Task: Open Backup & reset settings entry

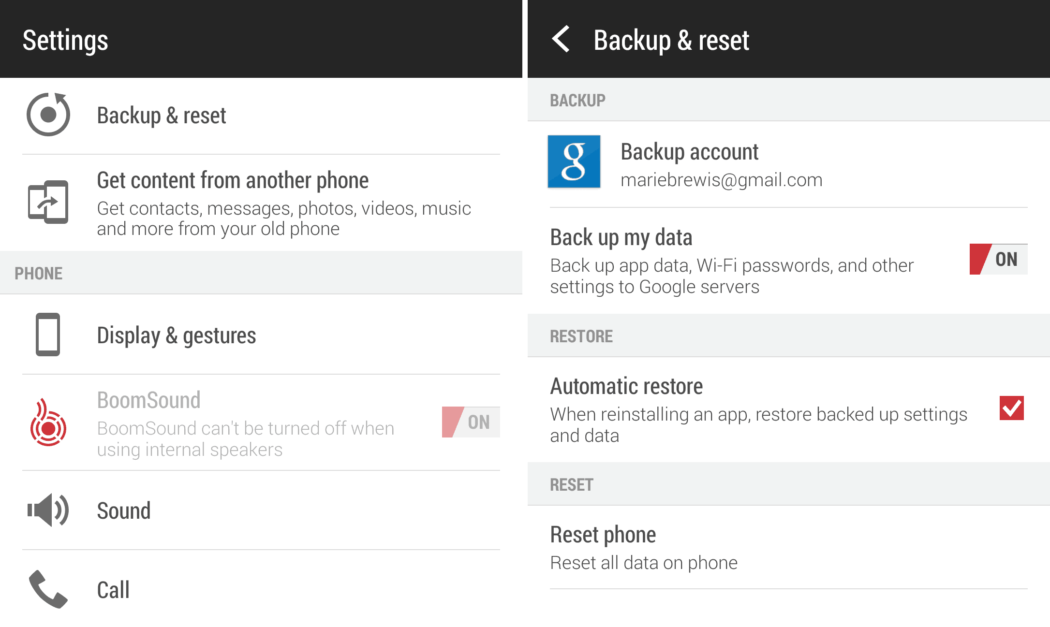Action: tap(162, 116)
